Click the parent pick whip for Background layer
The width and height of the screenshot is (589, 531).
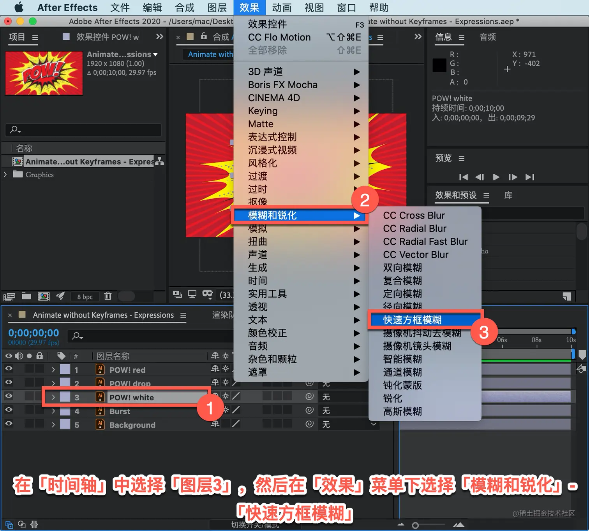point(310,424)
